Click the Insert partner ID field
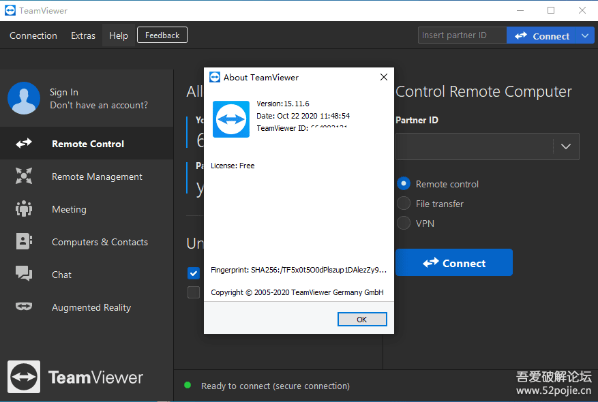The image size is (598, 402). [x=462, y=35]
